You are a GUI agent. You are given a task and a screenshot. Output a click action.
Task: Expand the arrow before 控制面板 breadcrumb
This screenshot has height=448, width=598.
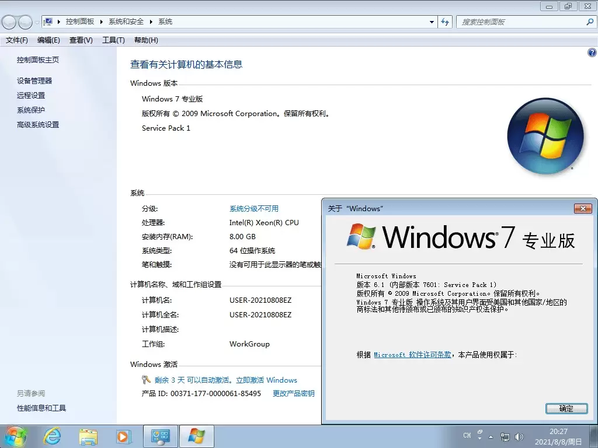[x=59, y=22]
